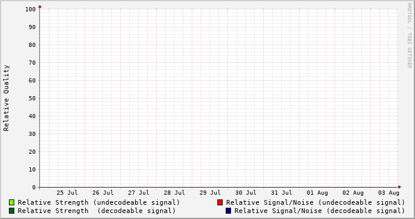
Task: Click the Relative Quality axis title
Action: pos(6,98)
